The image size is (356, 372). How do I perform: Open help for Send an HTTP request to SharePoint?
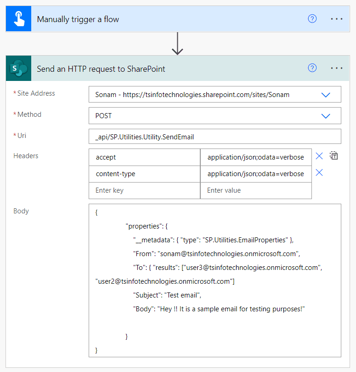pyautogui.click(x=312, y=68)
